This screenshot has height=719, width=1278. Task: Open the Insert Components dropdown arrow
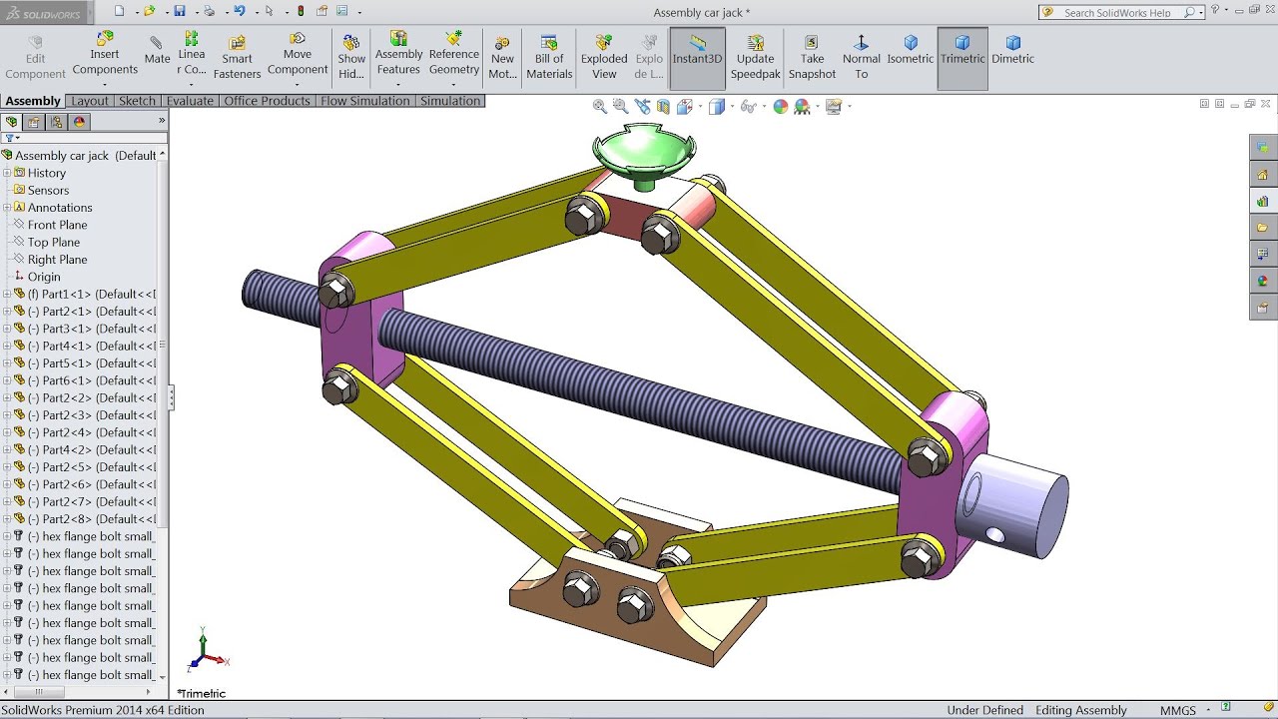pyautogui.click(x=105, y=85)
